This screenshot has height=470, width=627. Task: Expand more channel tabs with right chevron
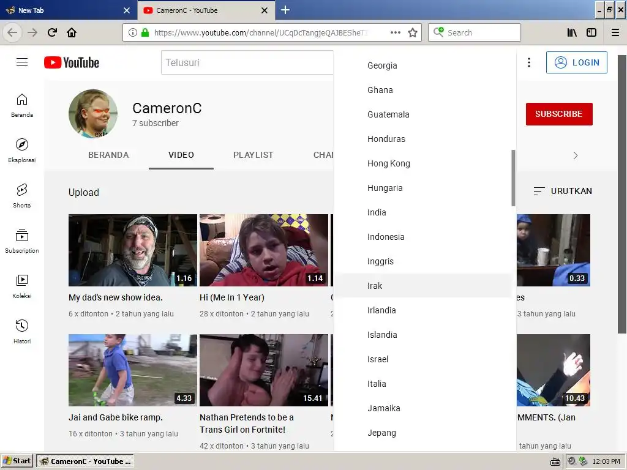pos(576,155)
